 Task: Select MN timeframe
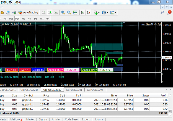48,19
